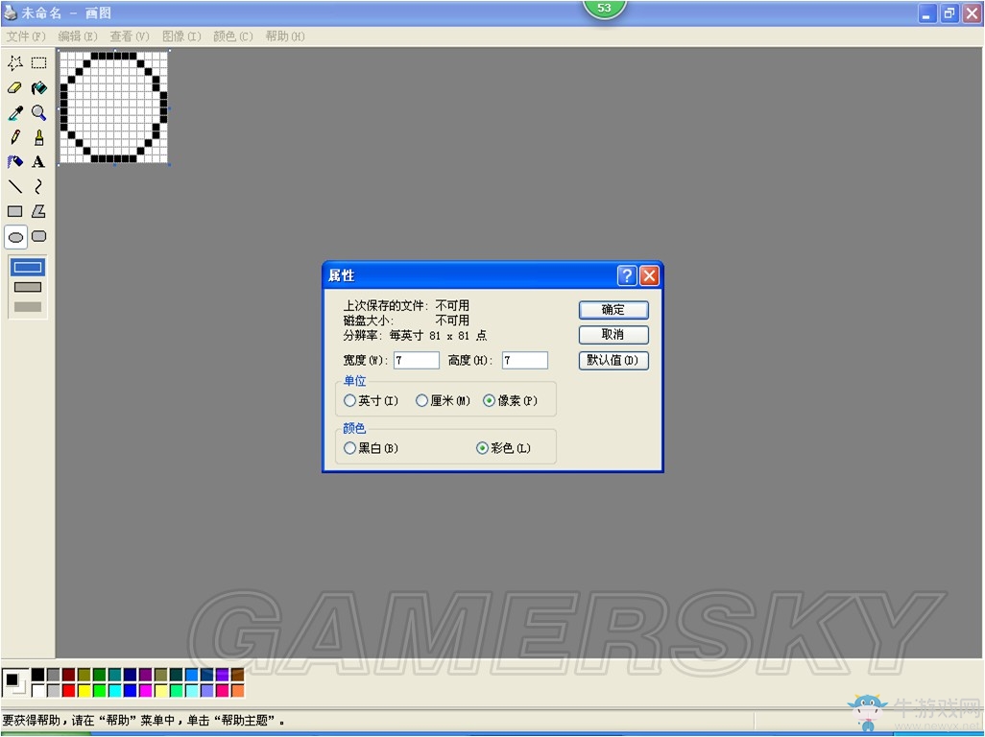Select the Brush tool

39,137
